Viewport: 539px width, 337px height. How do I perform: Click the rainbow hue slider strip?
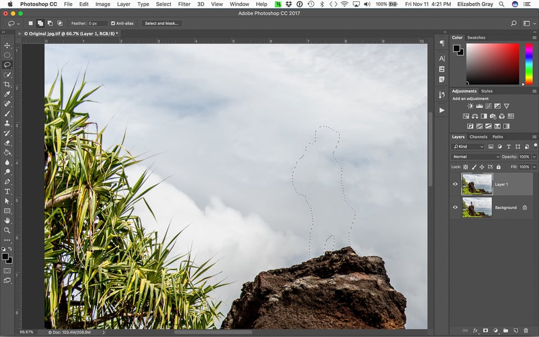coord(529,64)
